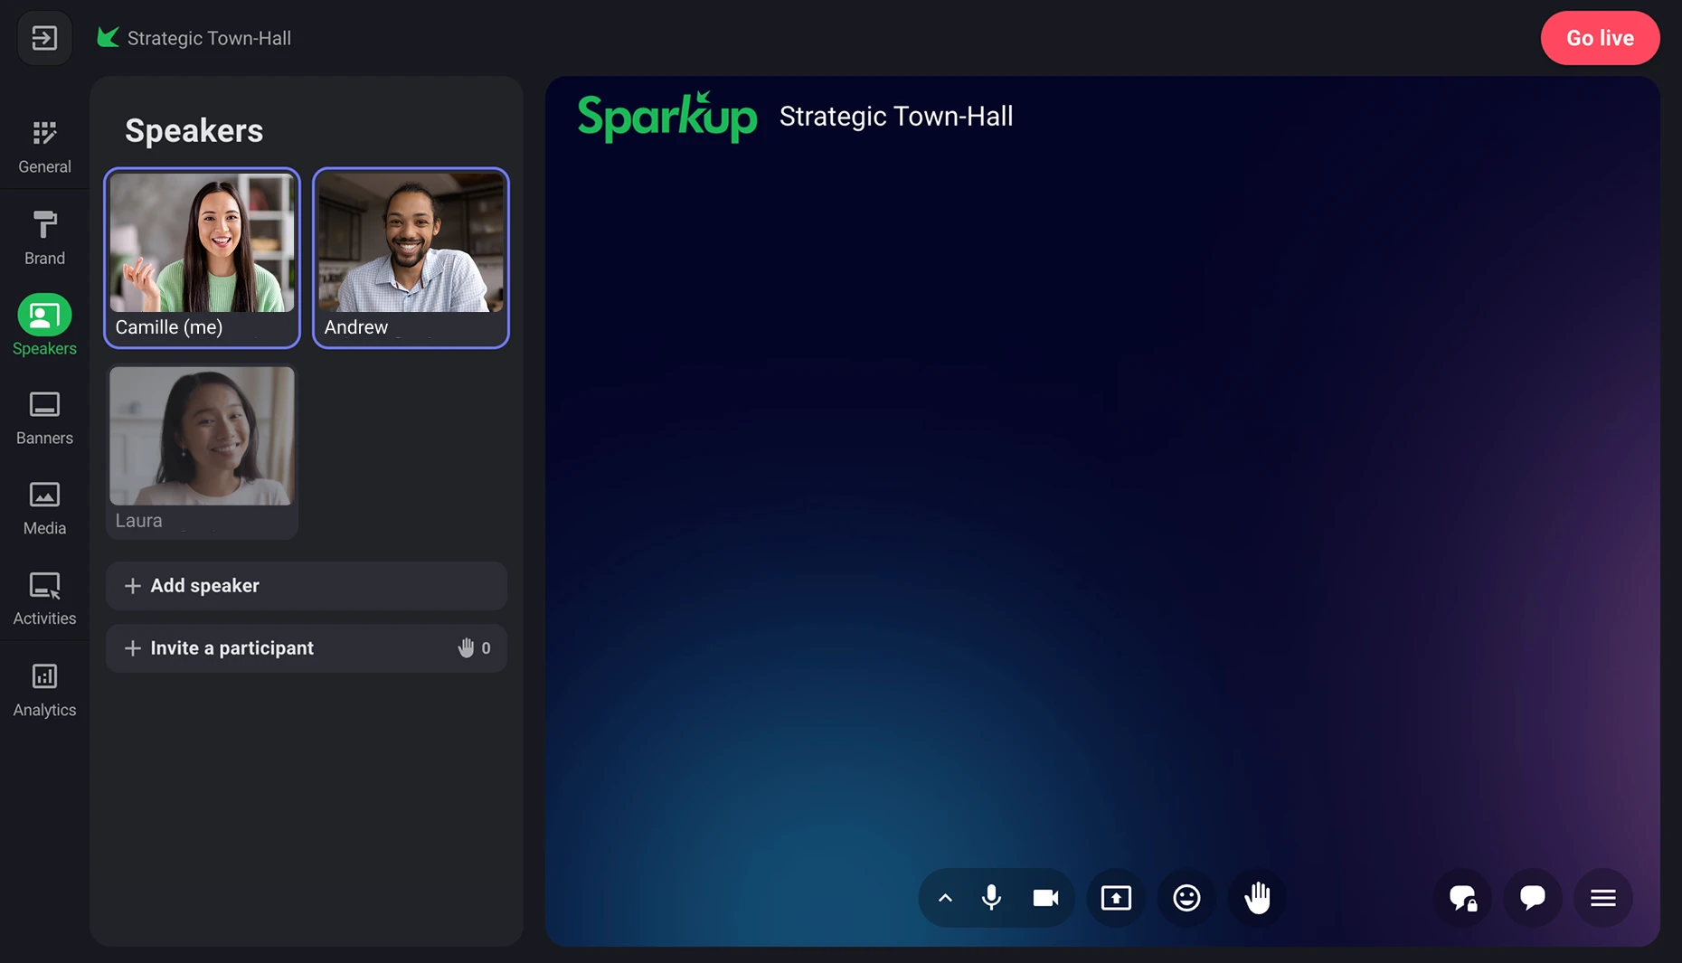Open the General settings tab
Viewport: 1682px width, 963px height.
click(44, 146)
